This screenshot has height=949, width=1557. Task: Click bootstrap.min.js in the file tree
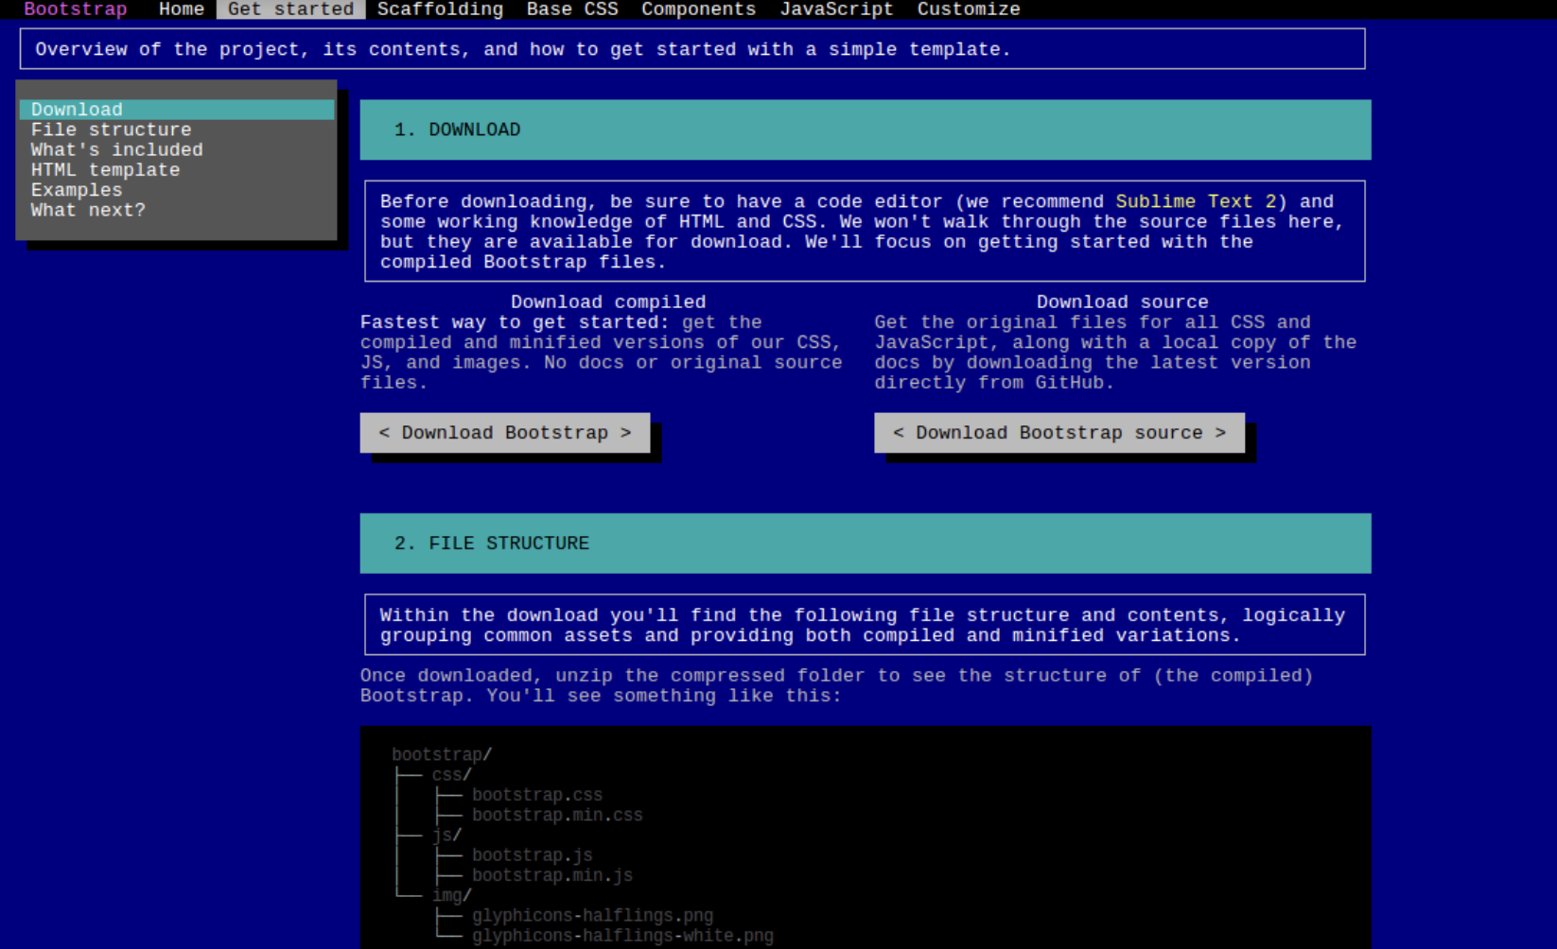(x=552, y=875)
